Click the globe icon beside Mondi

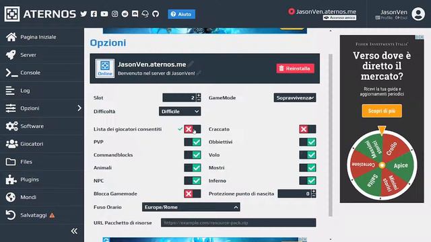coord(11,197)
